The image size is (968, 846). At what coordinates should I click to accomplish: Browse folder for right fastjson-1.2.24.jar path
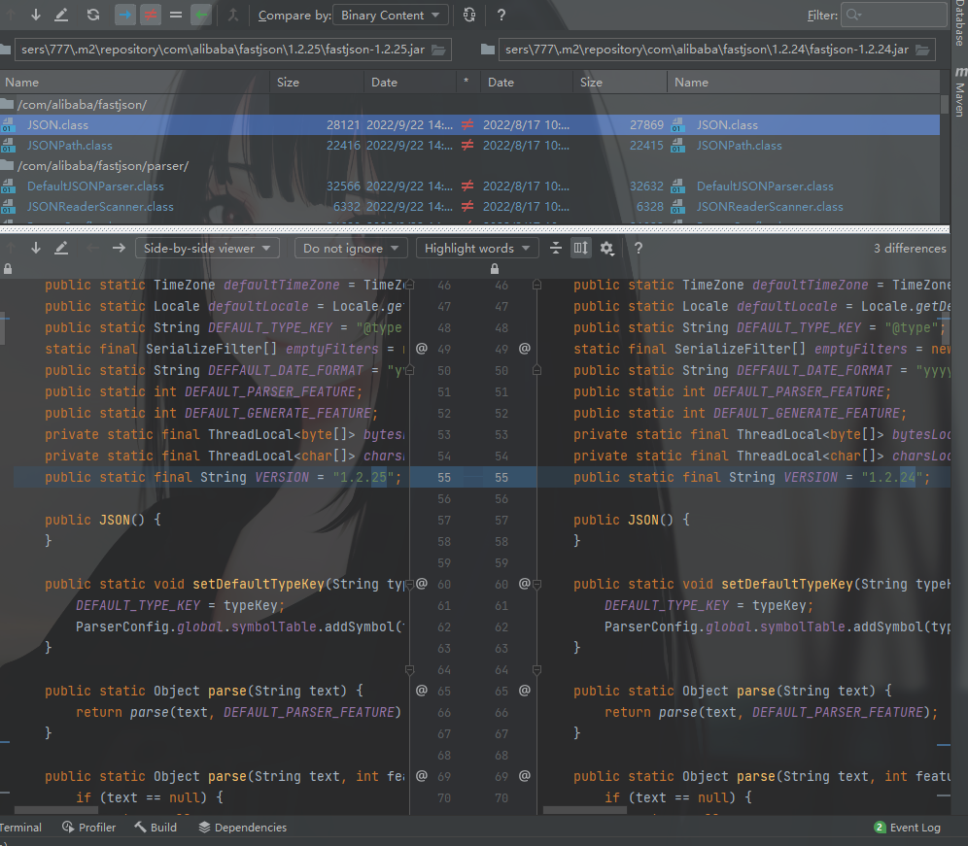923,50
